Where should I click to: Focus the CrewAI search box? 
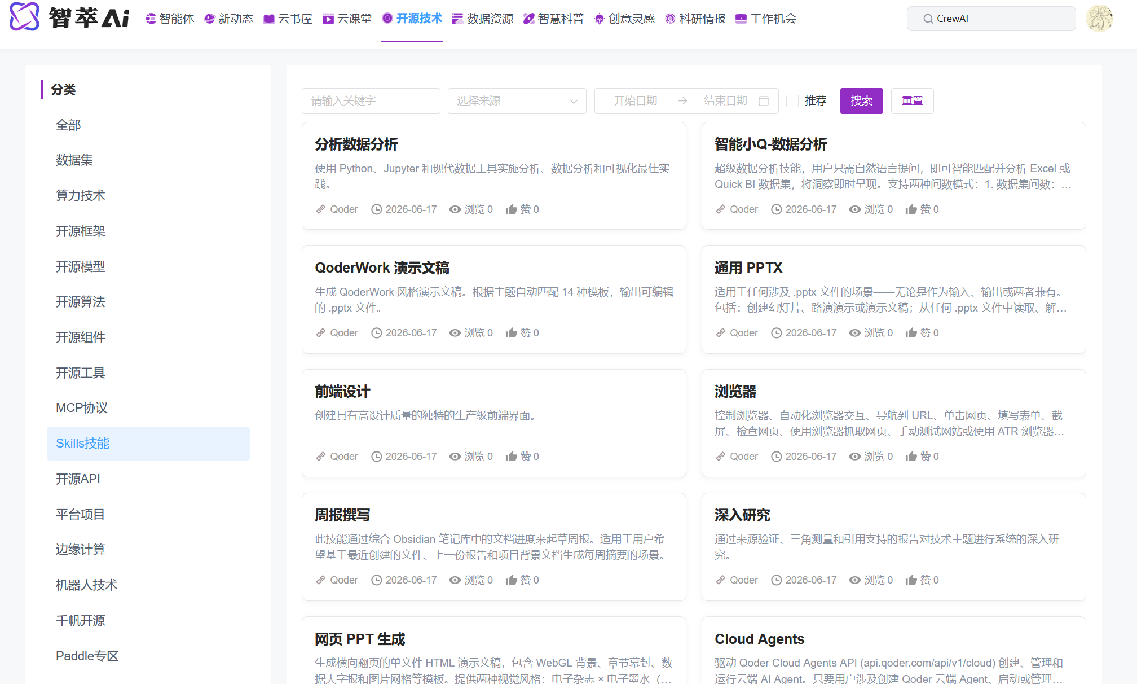tap(991, 19)
